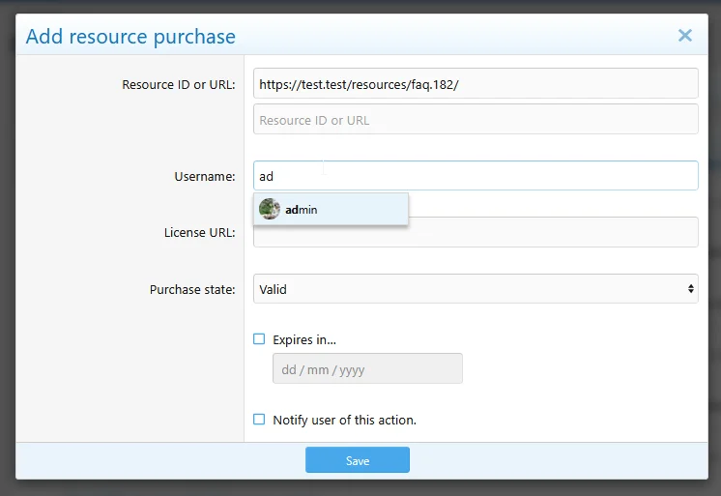This screenshot has width=721, height=496.
Task: Click the 'Expires in...' label text
Action: tap(304, 339)
